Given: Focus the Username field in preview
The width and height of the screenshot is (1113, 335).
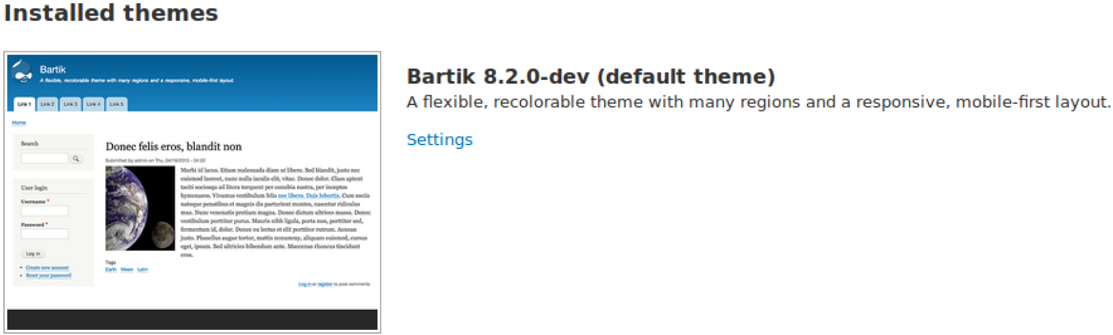Looking at the screenshot, I should [x=44, y=211].
